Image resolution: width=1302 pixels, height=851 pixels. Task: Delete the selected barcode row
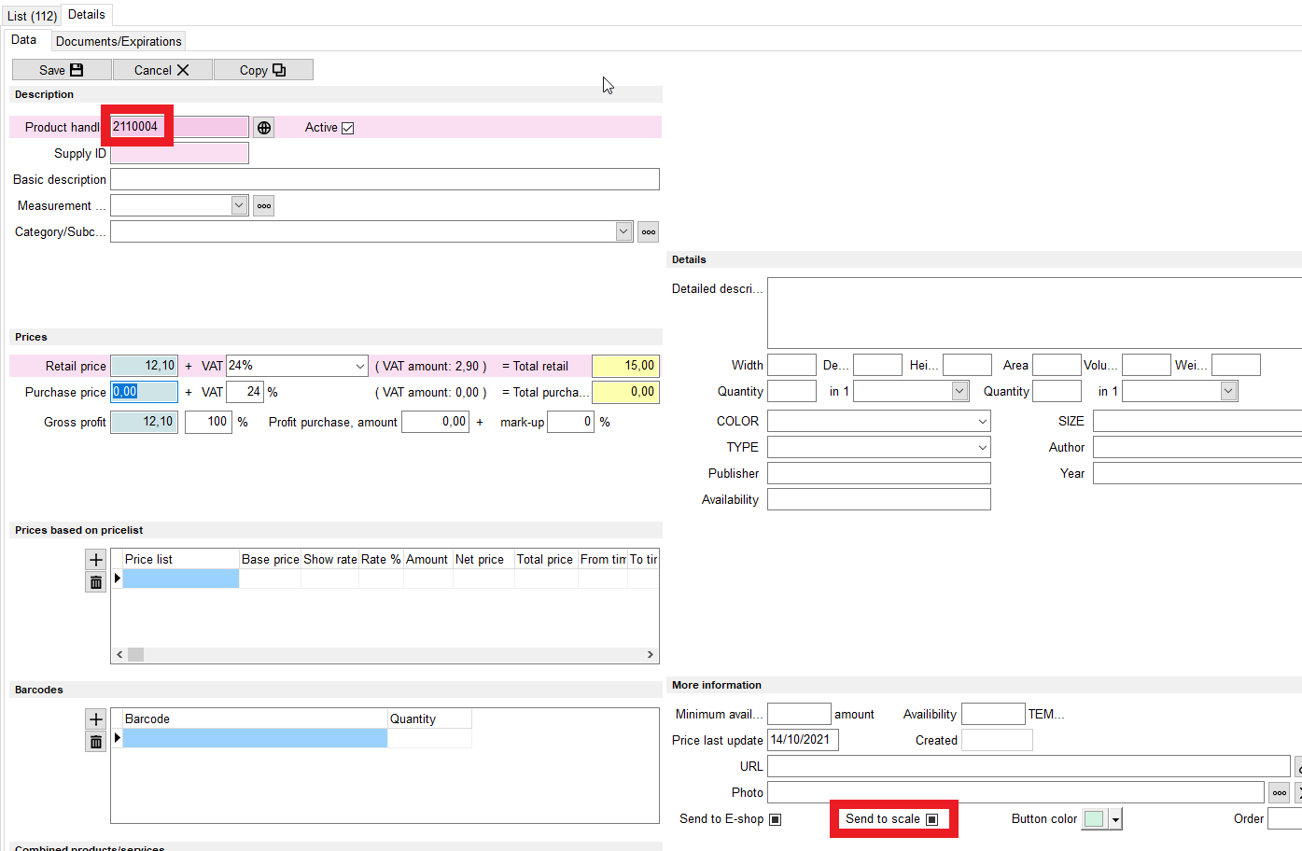[95, 742]
